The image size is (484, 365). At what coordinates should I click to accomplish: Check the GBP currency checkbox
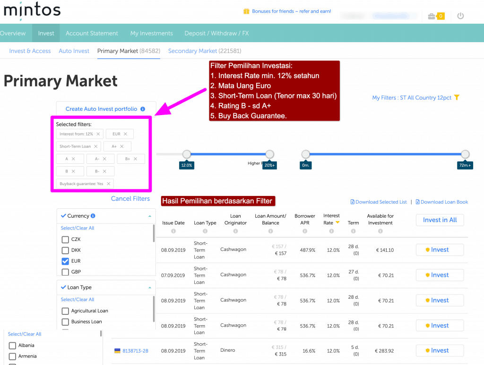(x=64, y=272)
